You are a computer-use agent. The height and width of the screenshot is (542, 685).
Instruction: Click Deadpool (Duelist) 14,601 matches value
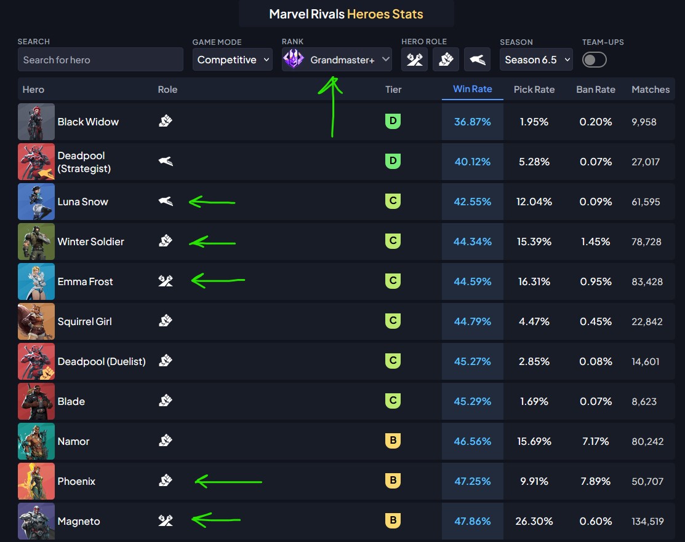click(x=645, y=361)
